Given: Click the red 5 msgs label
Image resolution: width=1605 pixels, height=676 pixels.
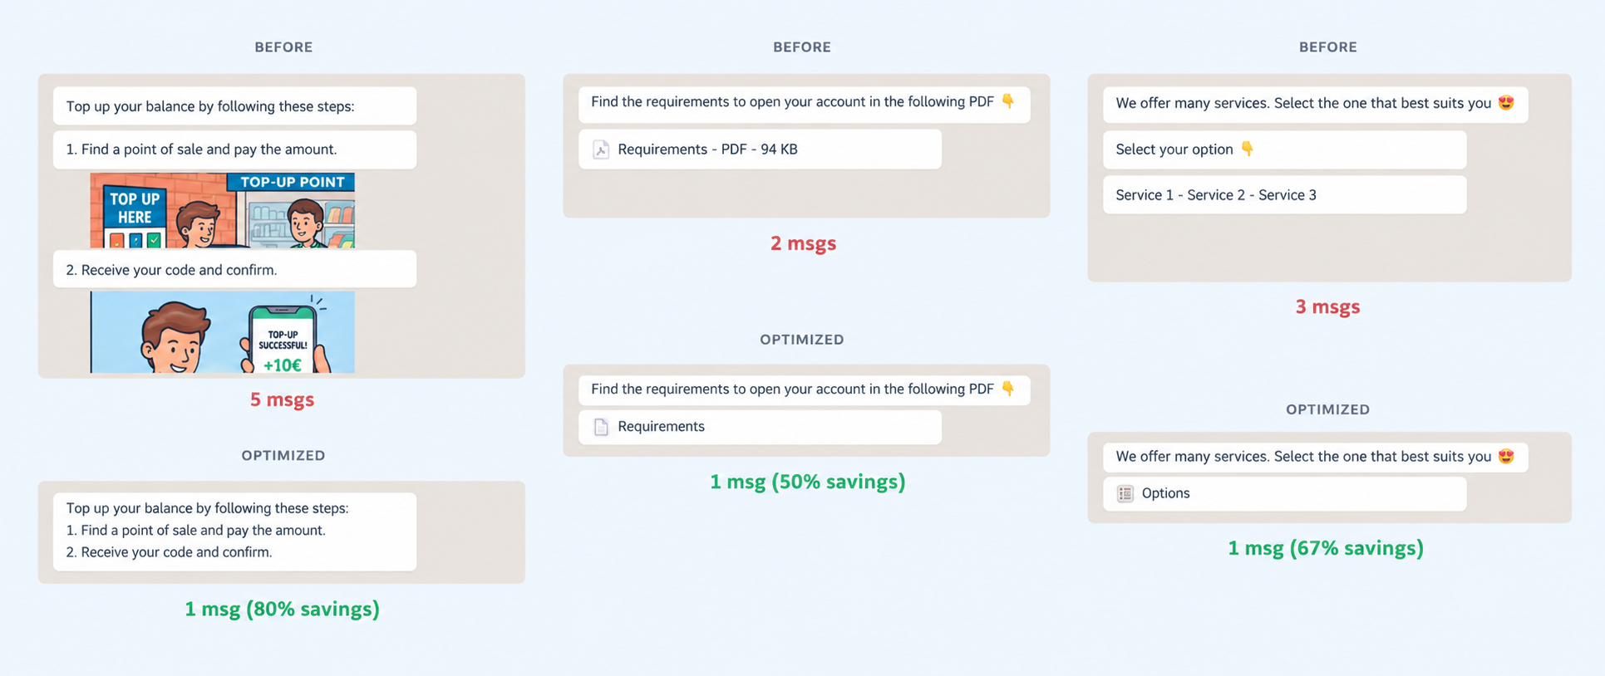Looking at the screenshot, I should [x=282, y=399].
